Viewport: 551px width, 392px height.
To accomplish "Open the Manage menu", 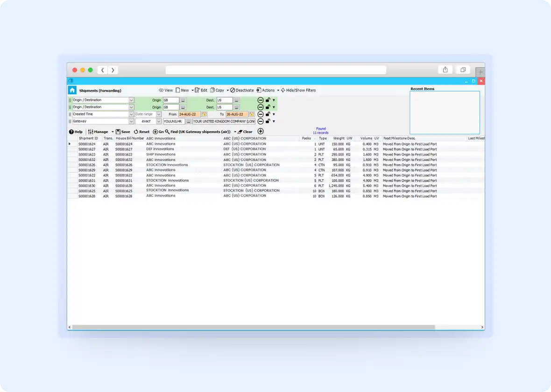I will tap(100, 132).
